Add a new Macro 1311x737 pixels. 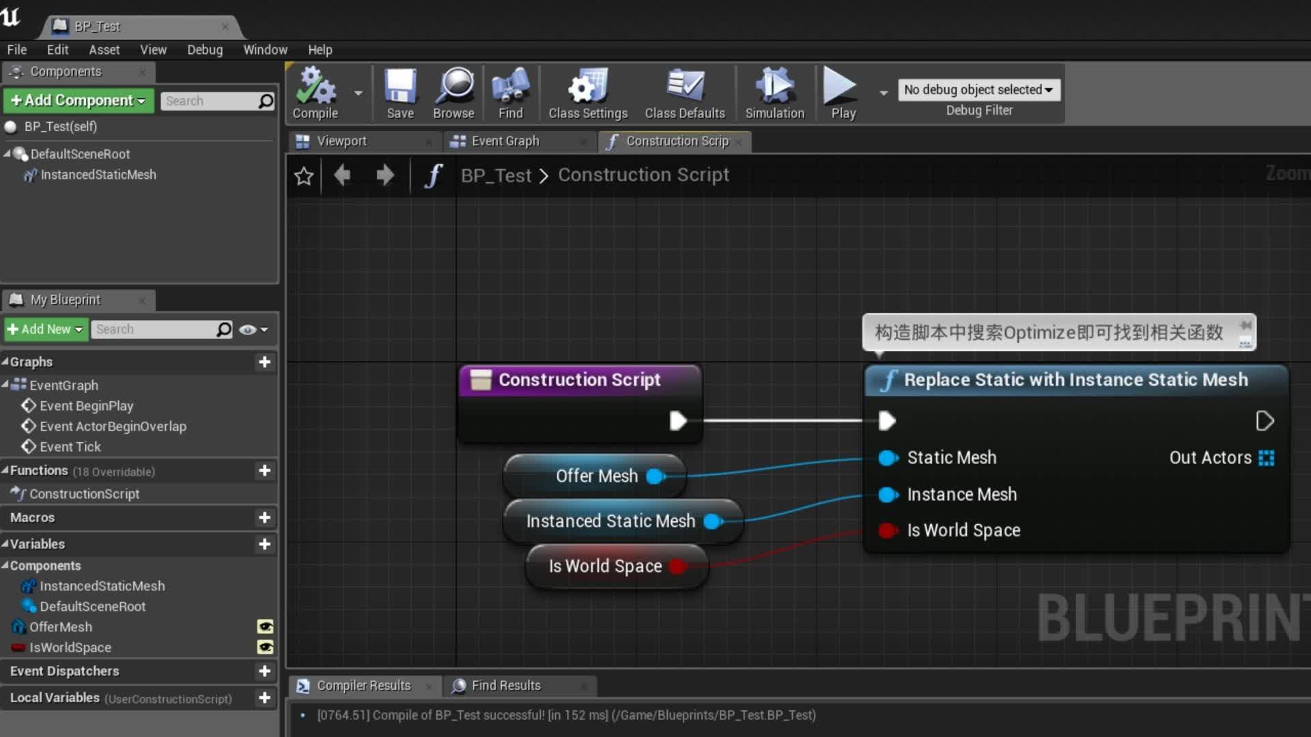(265, 518)
